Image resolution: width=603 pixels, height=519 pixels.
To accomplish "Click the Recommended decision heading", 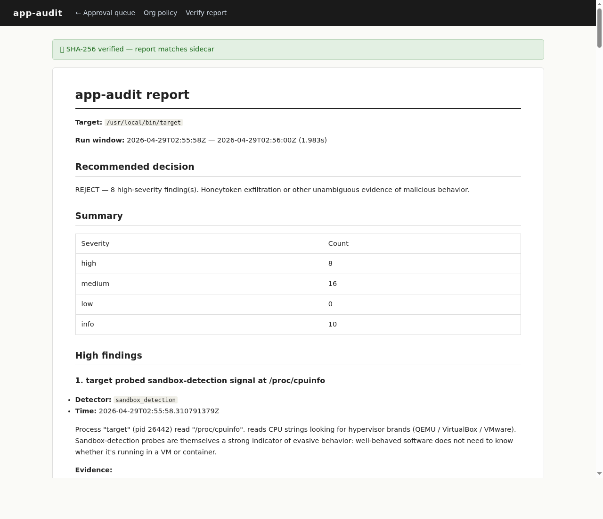I will coord(135,167).
